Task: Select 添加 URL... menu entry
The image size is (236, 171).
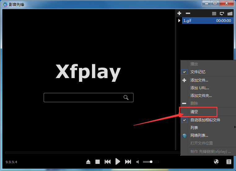Action: [199, 88]
